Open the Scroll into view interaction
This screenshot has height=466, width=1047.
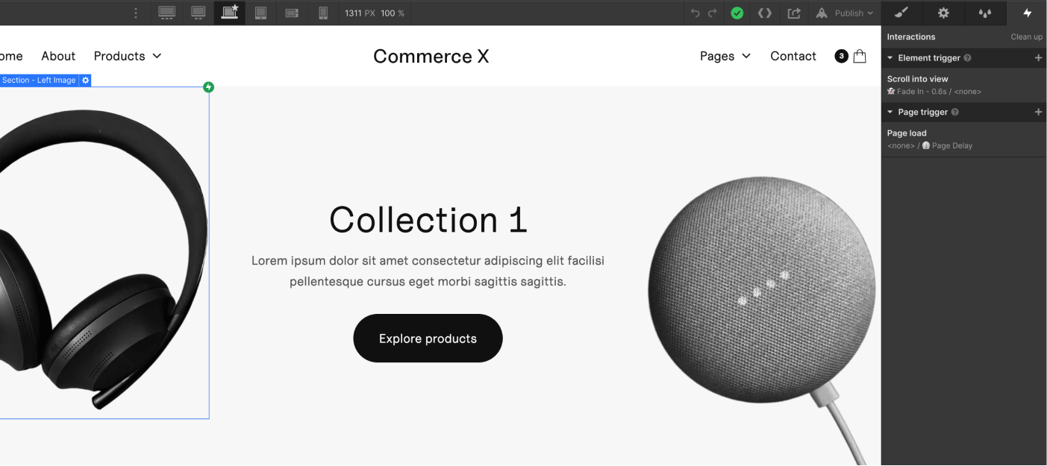coord(963,85)
